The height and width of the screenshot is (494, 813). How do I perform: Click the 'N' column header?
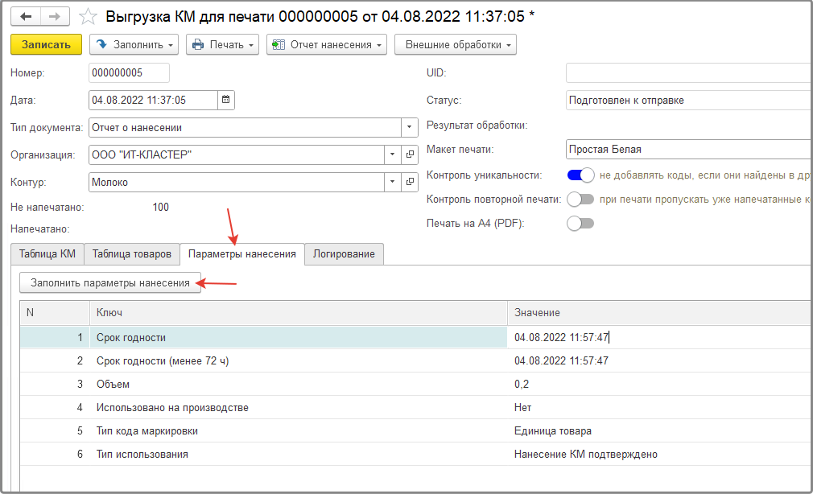(55, 313)
